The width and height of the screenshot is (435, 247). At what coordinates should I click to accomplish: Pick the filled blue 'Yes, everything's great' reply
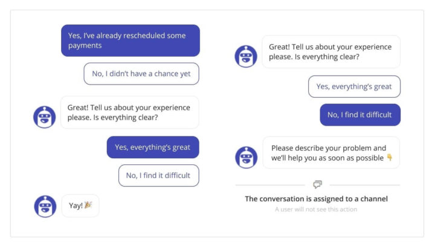point(153,147)
